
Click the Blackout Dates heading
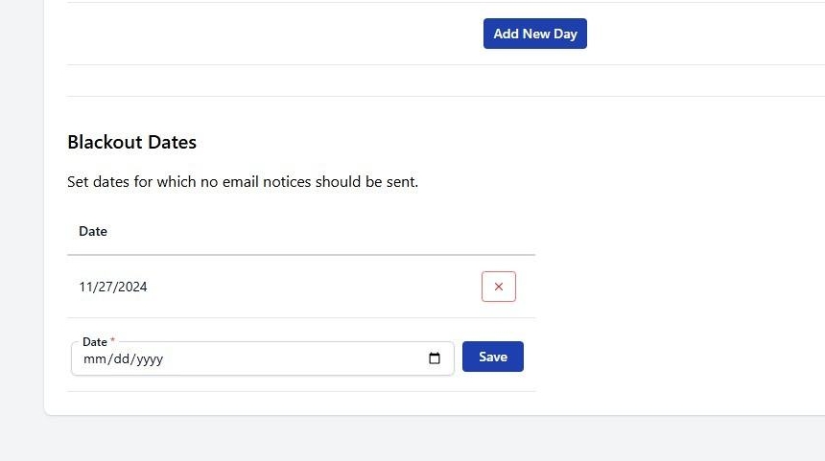tap(131, 143)
